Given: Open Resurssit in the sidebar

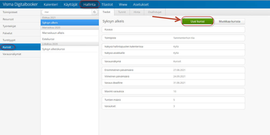Looking at the screenshot, I should pos(20,19).
